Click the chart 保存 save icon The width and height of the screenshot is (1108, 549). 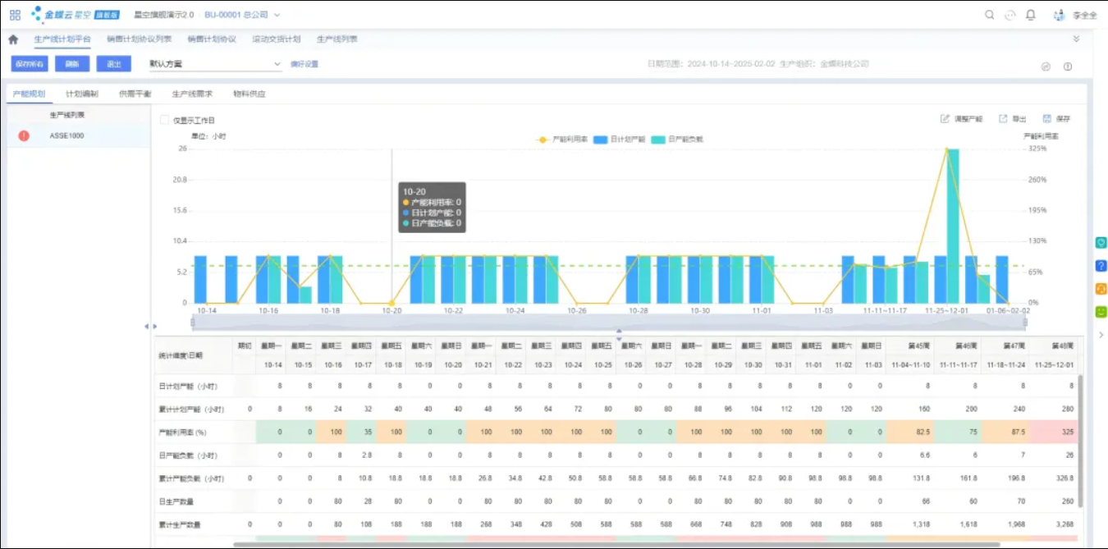pyautogui.click(x=1047, y=119)
